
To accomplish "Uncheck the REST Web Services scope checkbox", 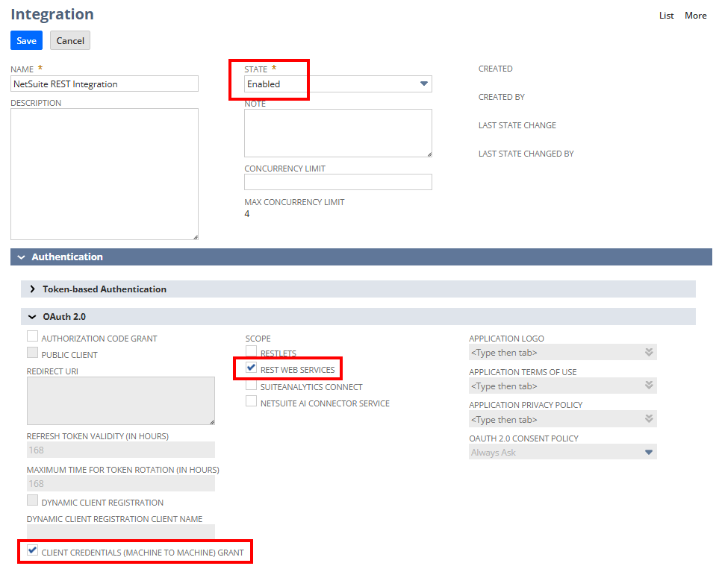I will (x=251, y=368).
